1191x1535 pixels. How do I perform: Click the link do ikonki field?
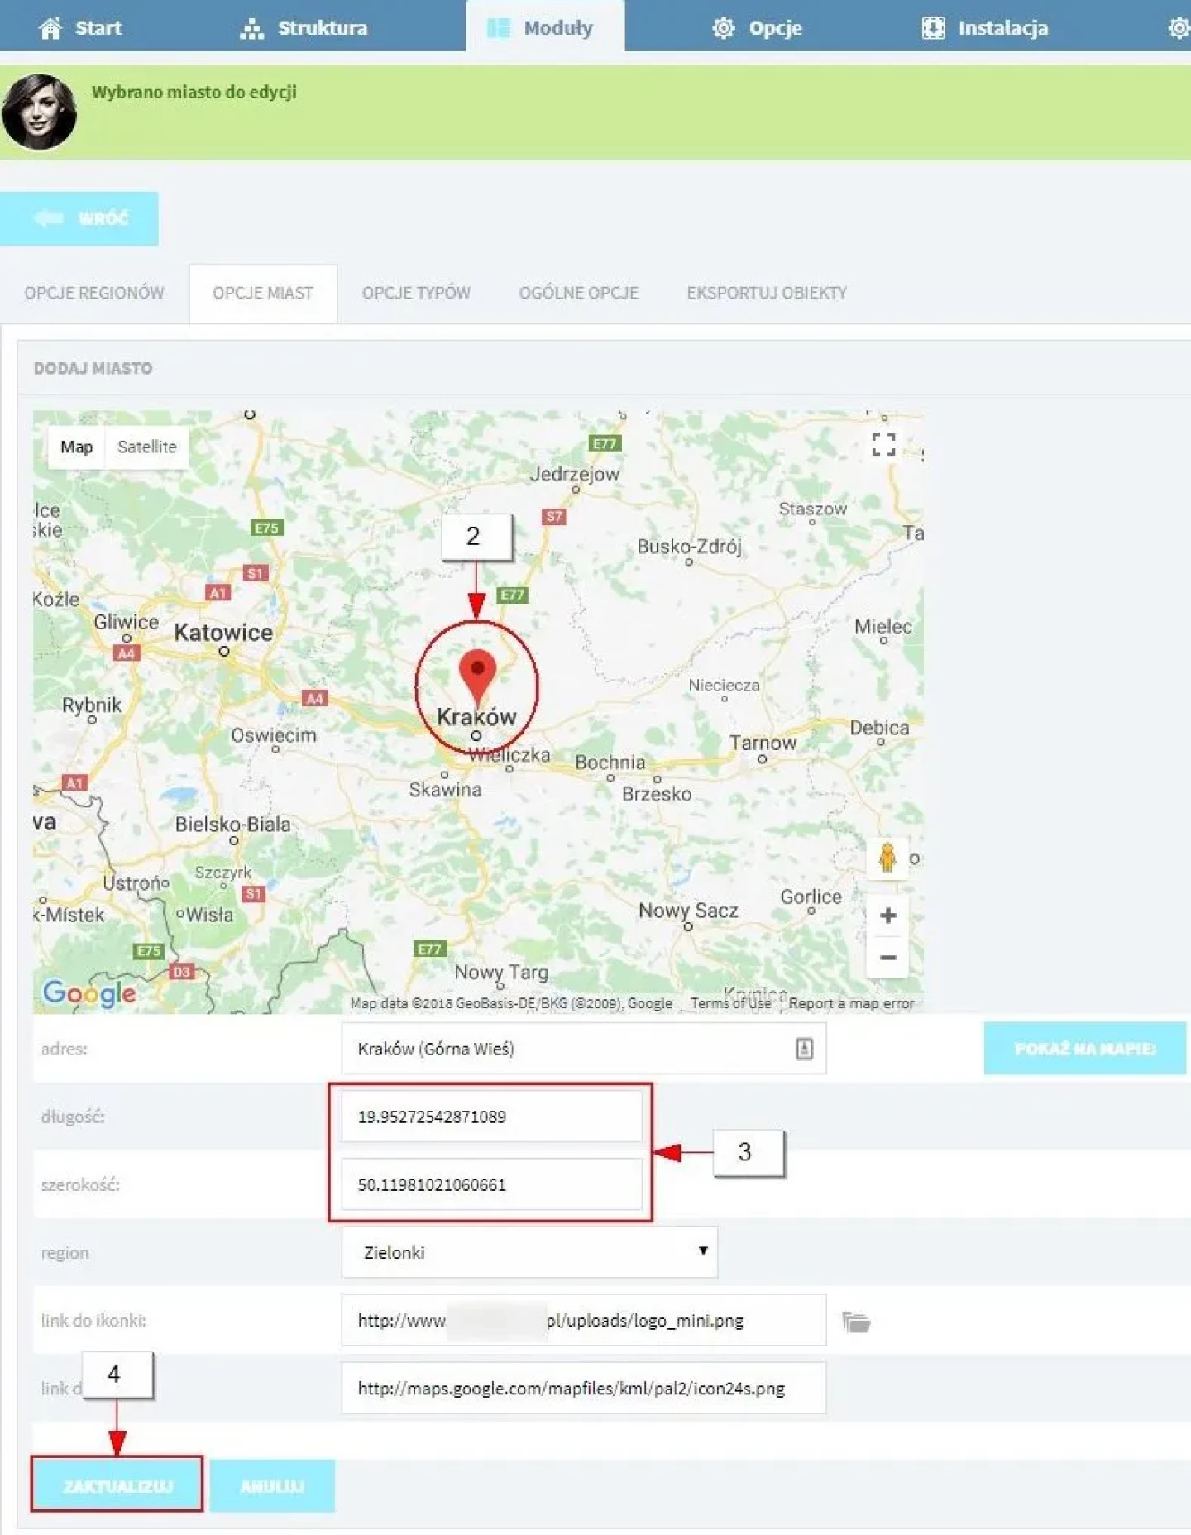[583, 1320]
